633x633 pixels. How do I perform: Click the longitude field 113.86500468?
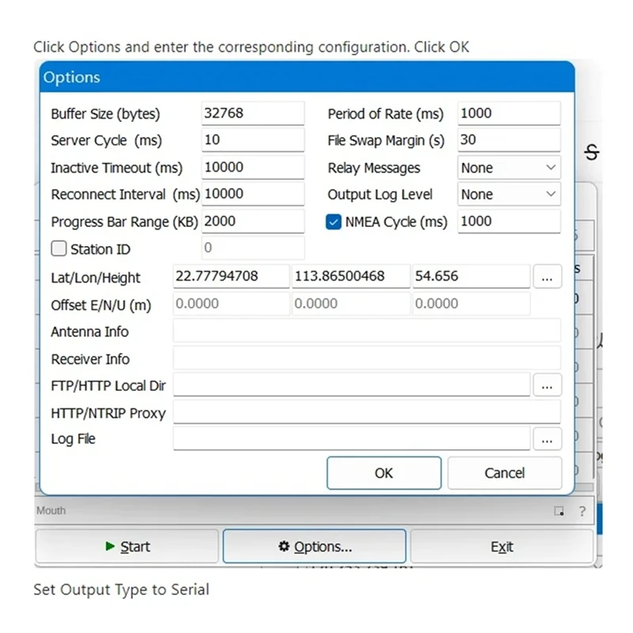tap(351, 276)
